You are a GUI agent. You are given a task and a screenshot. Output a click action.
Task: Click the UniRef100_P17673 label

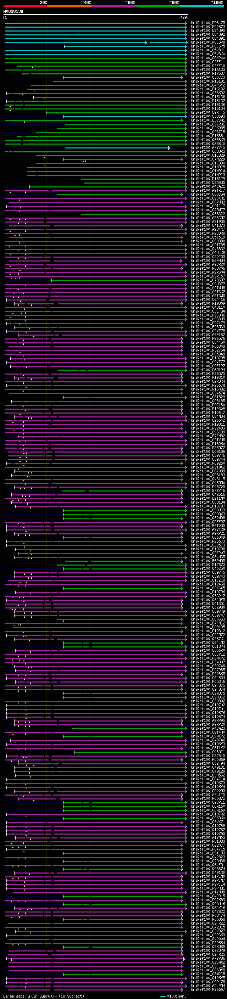click(208, 565)
